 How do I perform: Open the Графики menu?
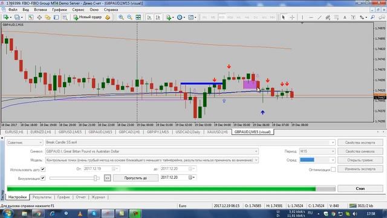(x=59, y=10)
